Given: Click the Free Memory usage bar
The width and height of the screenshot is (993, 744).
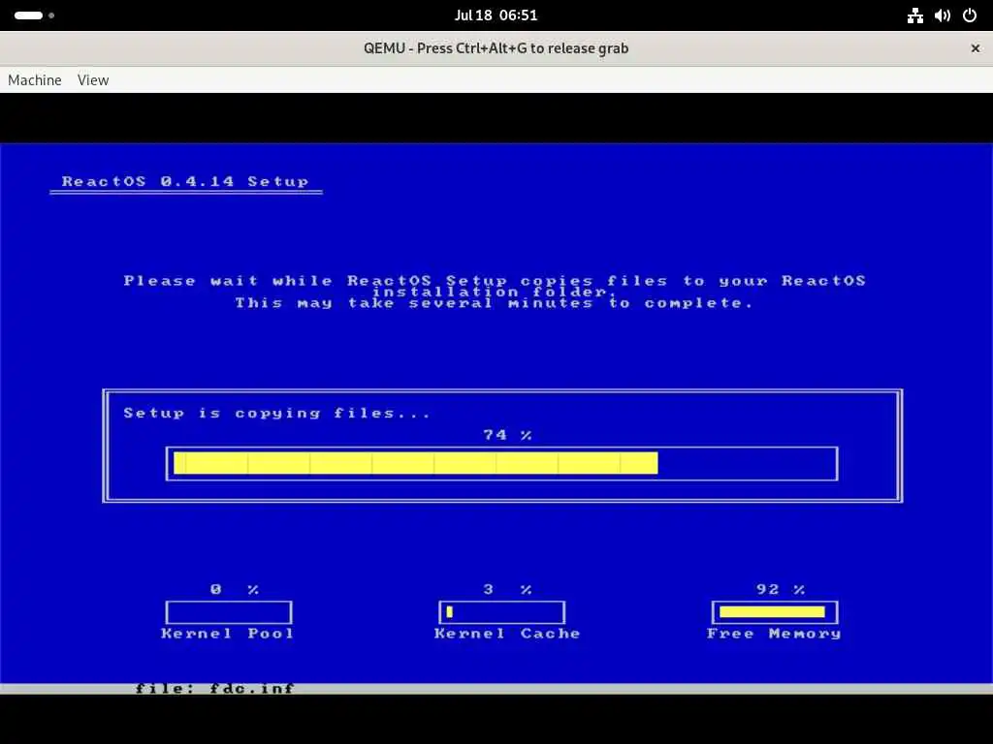Looking at the screenshot, I should [775, 612].
